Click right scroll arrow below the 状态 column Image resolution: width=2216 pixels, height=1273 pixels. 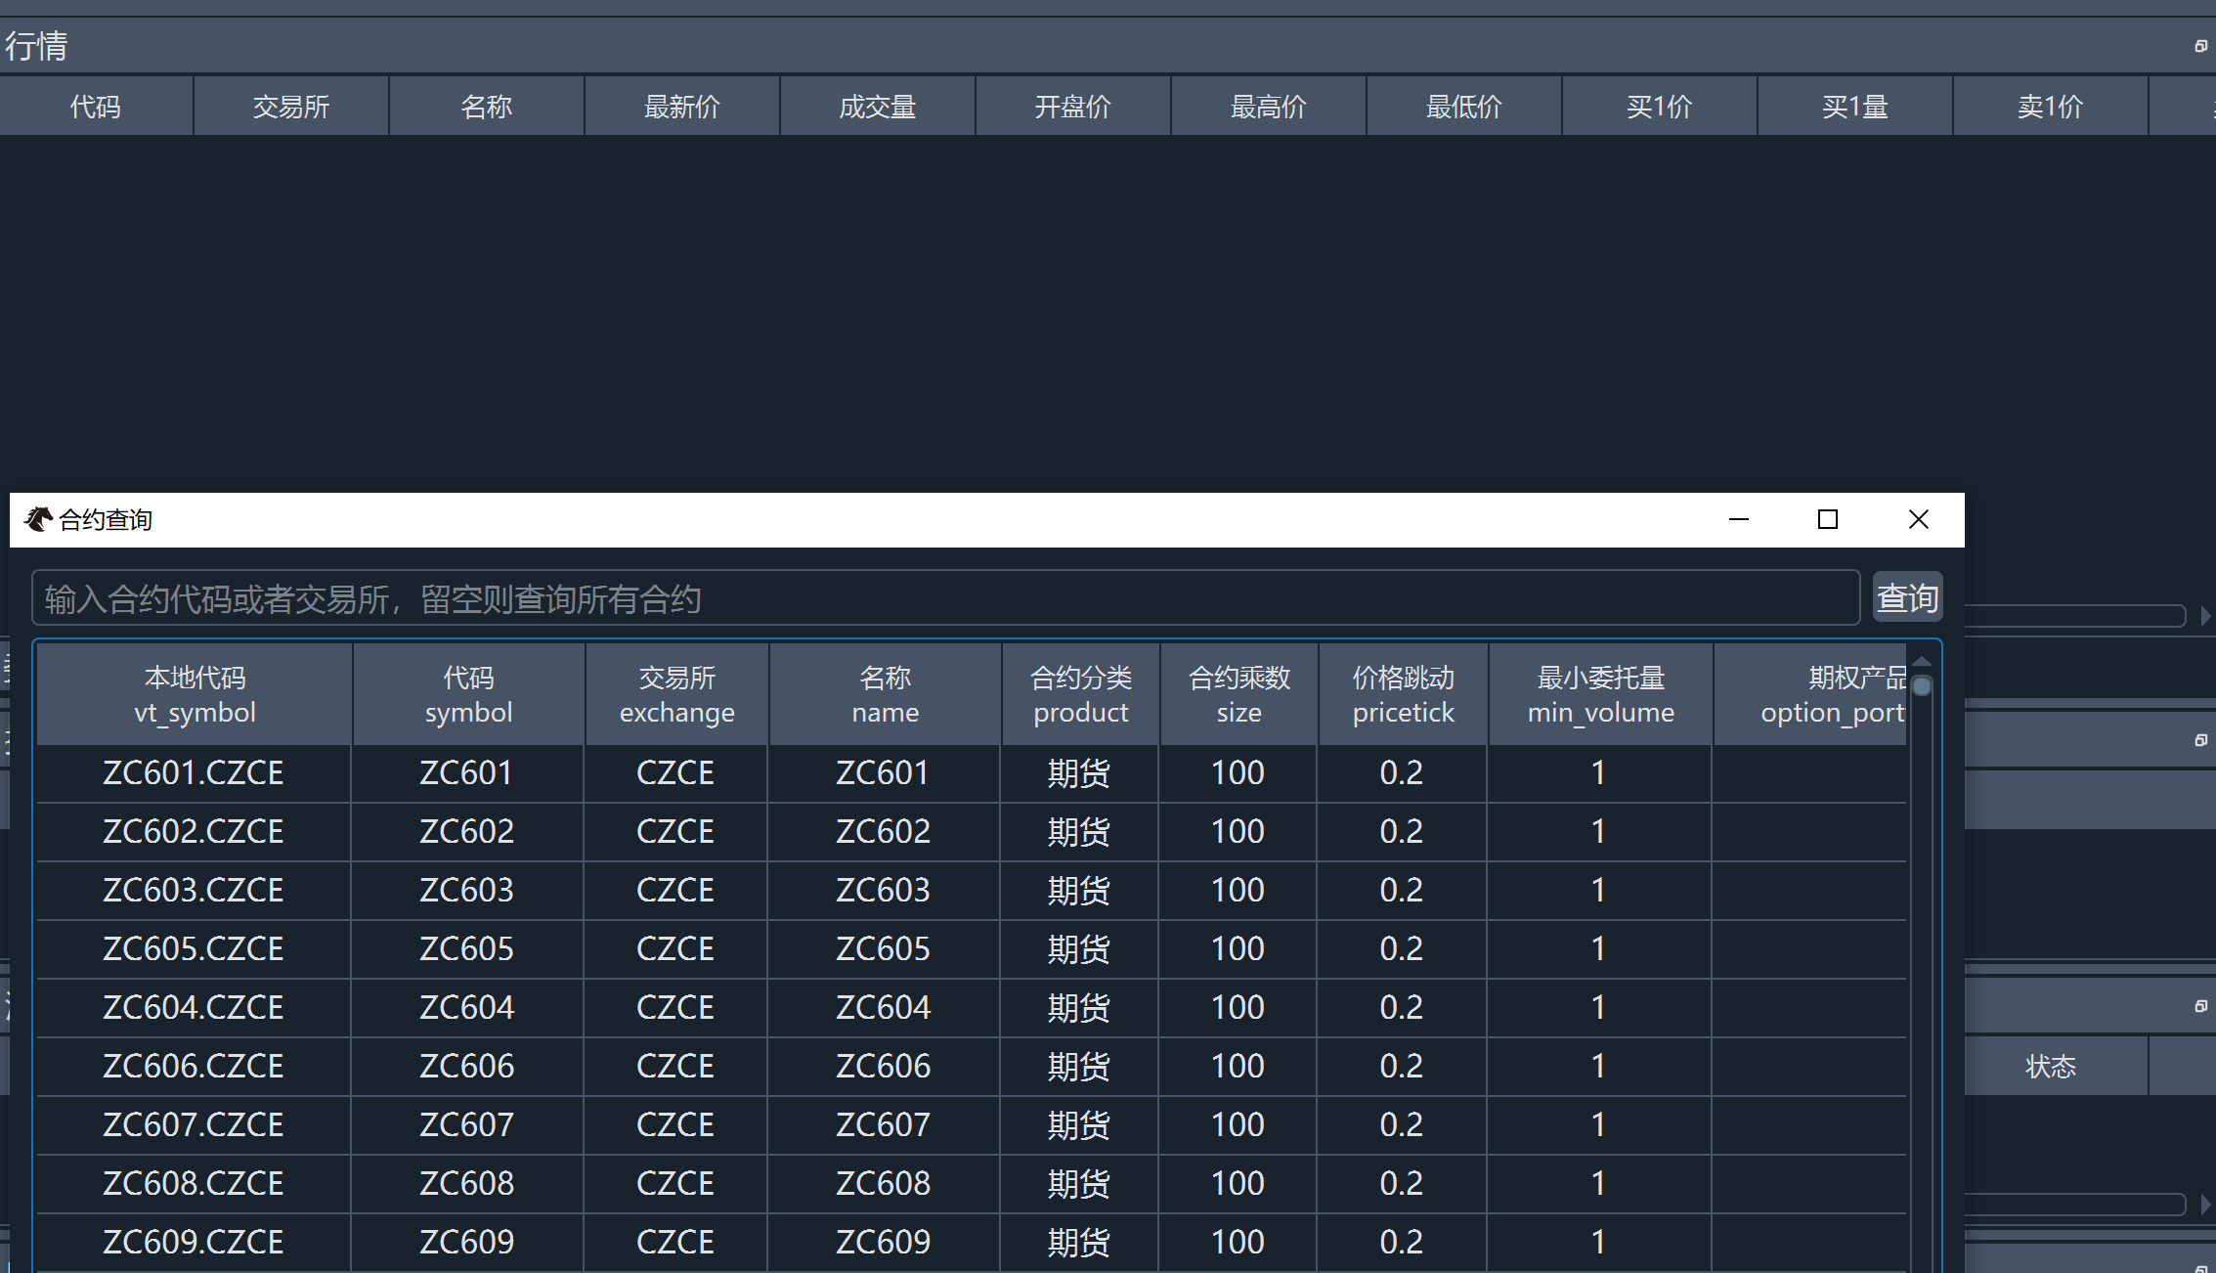point(2205,1205)
